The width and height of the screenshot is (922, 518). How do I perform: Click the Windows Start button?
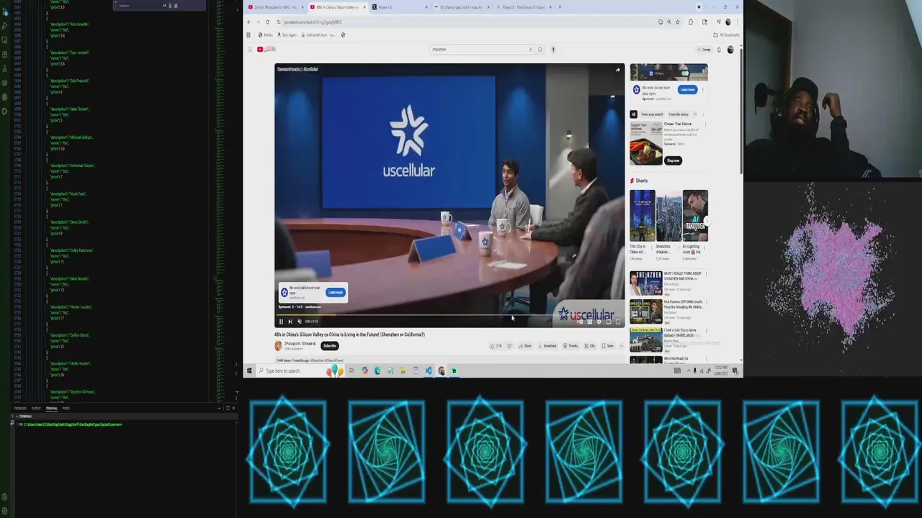tap(249, 371)
